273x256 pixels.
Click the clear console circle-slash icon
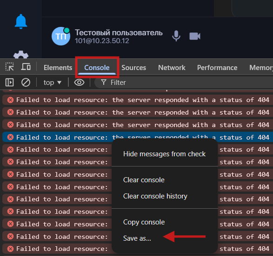click(x=26, y=82)
